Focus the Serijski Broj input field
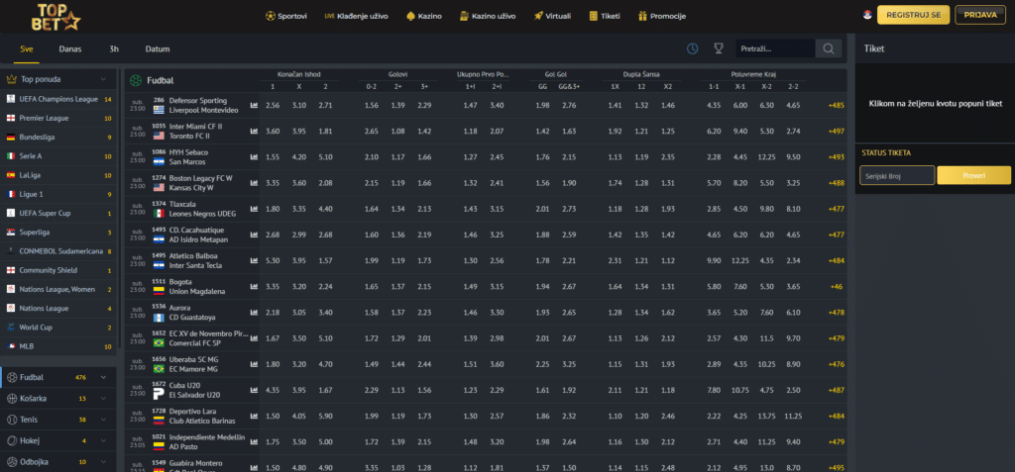 pos(897,175)
